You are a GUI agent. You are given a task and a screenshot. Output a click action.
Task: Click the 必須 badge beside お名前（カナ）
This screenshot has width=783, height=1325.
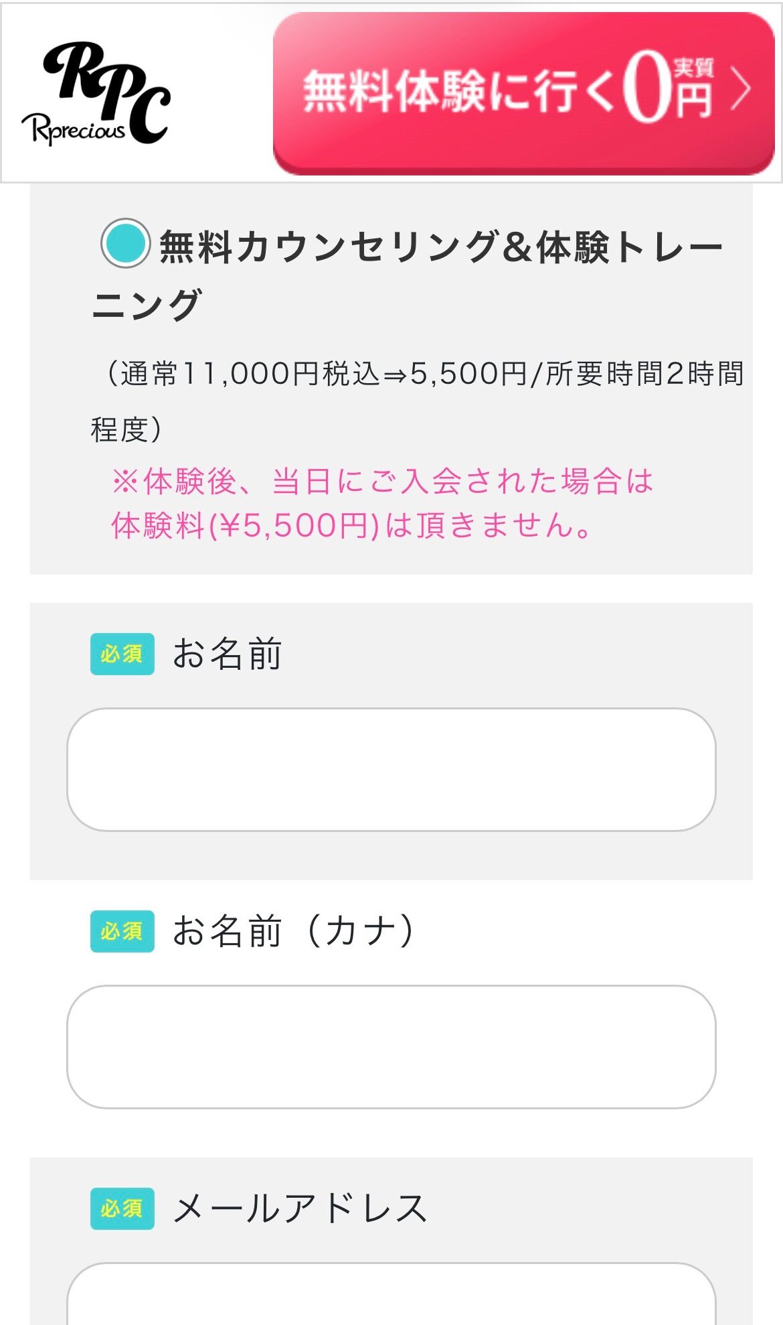coord(122,931)
